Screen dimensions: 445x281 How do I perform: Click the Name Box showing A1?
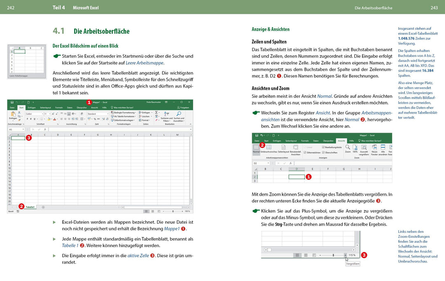(x=16, y=129)
